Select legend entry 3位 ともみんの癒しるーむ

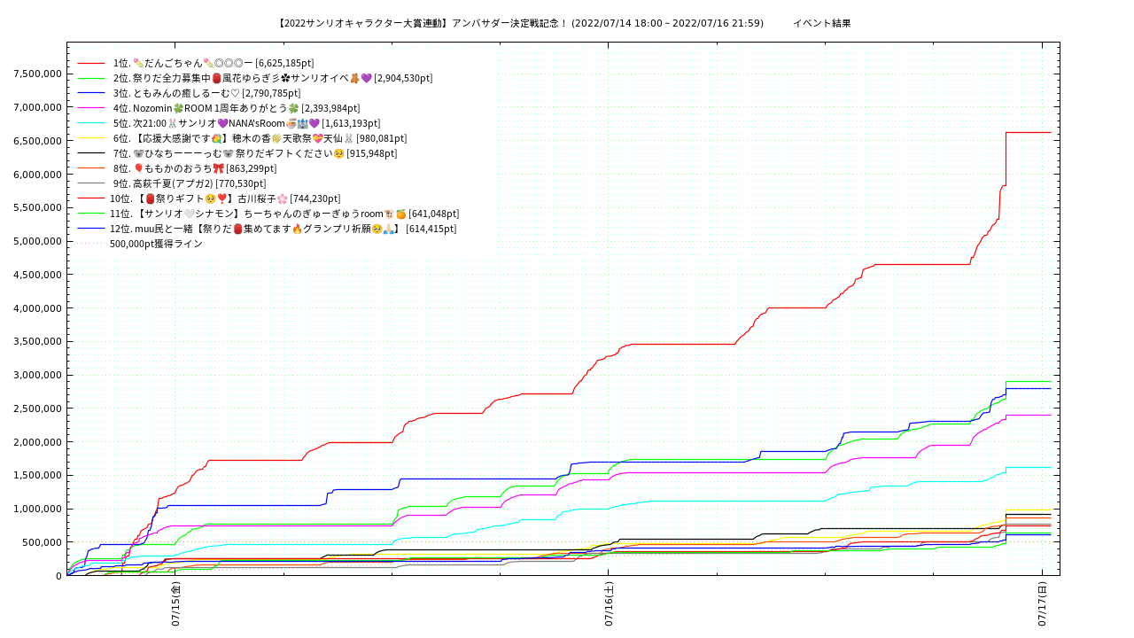(x=206, y=93)
